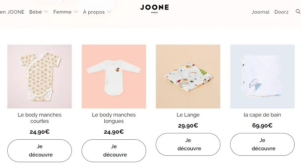Go to the Doorz link
Screen dimensions: 301x165
click(x=281, y=12)
